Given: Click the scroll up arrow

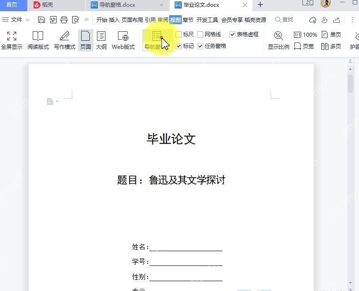Looking at the screenshot, I should tap(350, 69).
